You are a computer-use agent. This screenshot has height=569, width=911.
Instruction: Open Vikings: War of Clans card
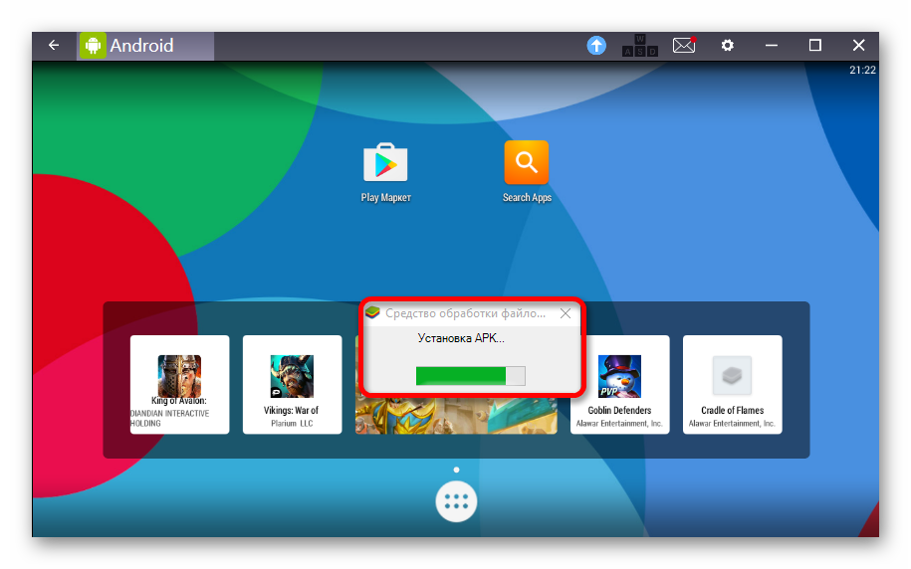[292, 384]
